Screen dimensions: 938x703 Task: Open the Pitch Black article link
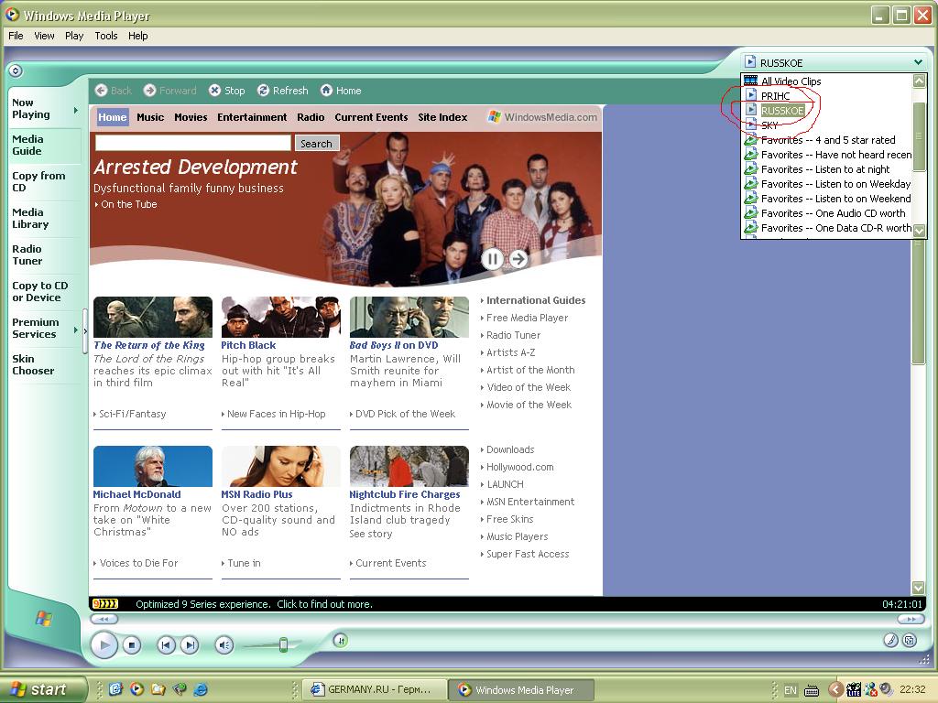[248, 345]
